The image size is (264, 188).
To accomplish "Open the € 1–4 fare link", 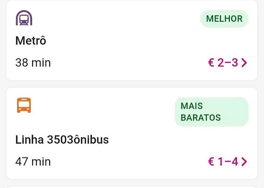I will click(x=223, y=162).
